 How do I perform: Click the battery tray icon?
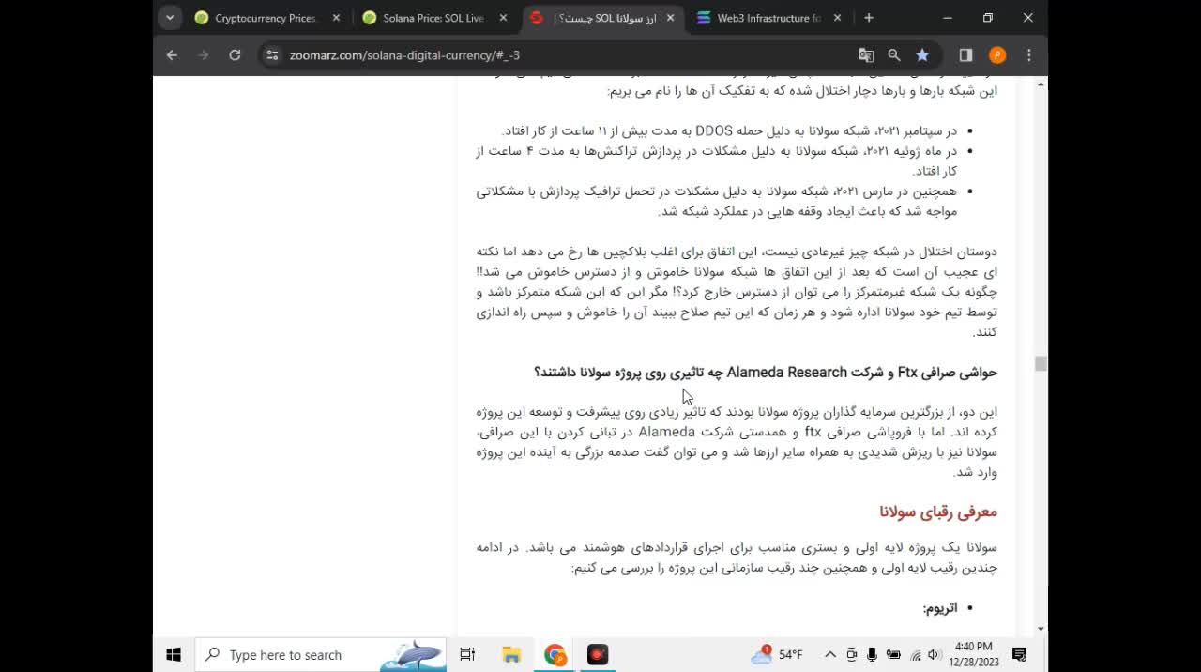click(893, 654)
